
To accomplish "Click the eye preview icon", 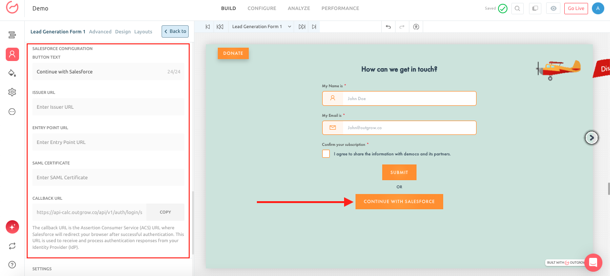I will coord(553,8).
